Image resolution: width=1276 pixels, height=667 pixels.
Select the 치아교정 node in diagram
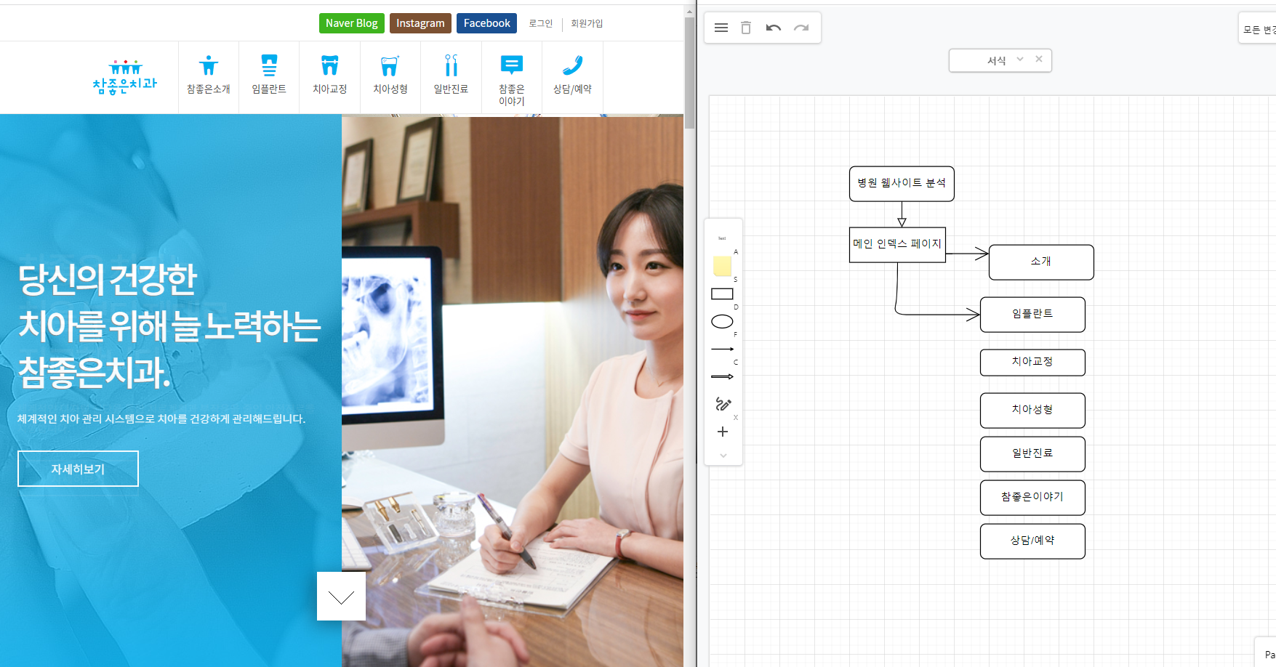click(1032, 363)
